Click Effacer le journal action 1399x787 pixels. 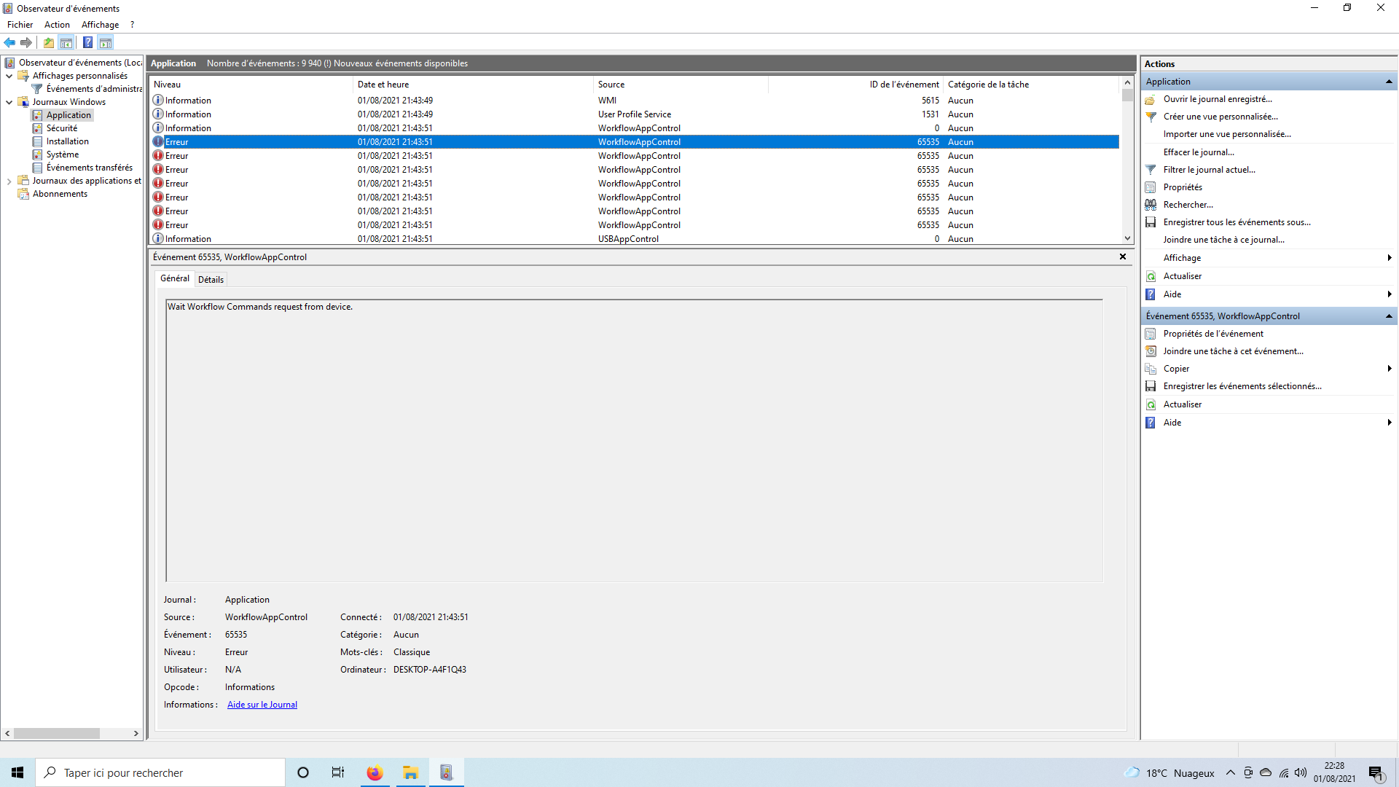(x=1199, y=152)
